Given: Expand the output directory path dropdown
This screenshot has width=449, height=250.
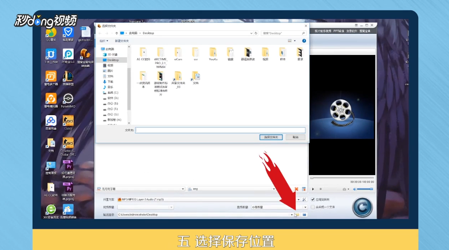Looking at the screenshot, I should coord(292,215).
